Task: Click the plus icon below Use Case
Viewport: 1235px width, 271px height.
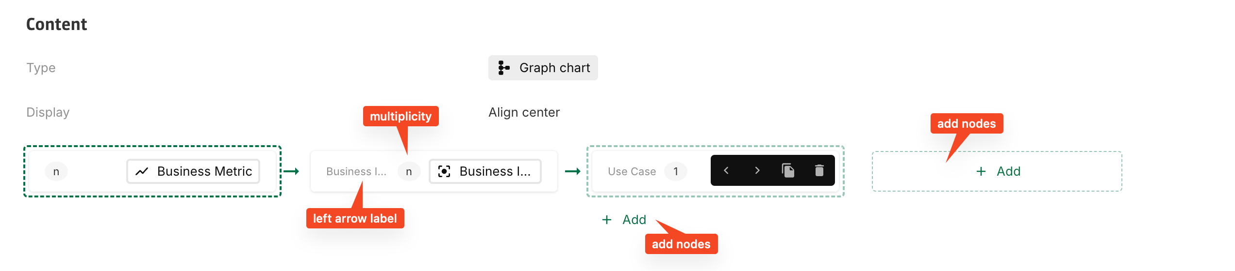Action: (607, 220)
